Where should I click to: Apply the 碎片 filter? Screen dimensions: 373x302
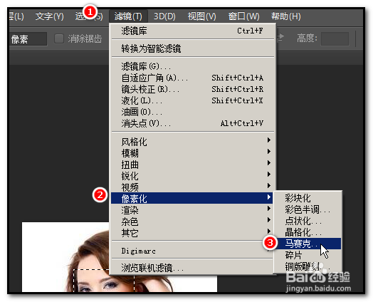pos(308,255)
